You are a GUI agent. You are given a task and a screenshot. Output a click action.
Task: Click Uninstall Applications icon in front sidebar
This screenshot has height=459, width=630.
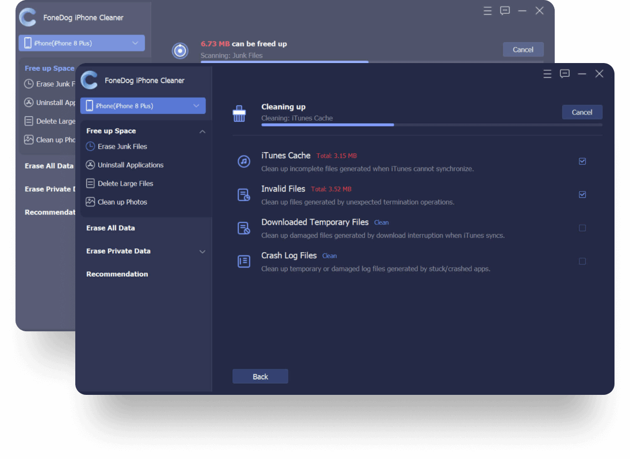click(x=90, y=165)
